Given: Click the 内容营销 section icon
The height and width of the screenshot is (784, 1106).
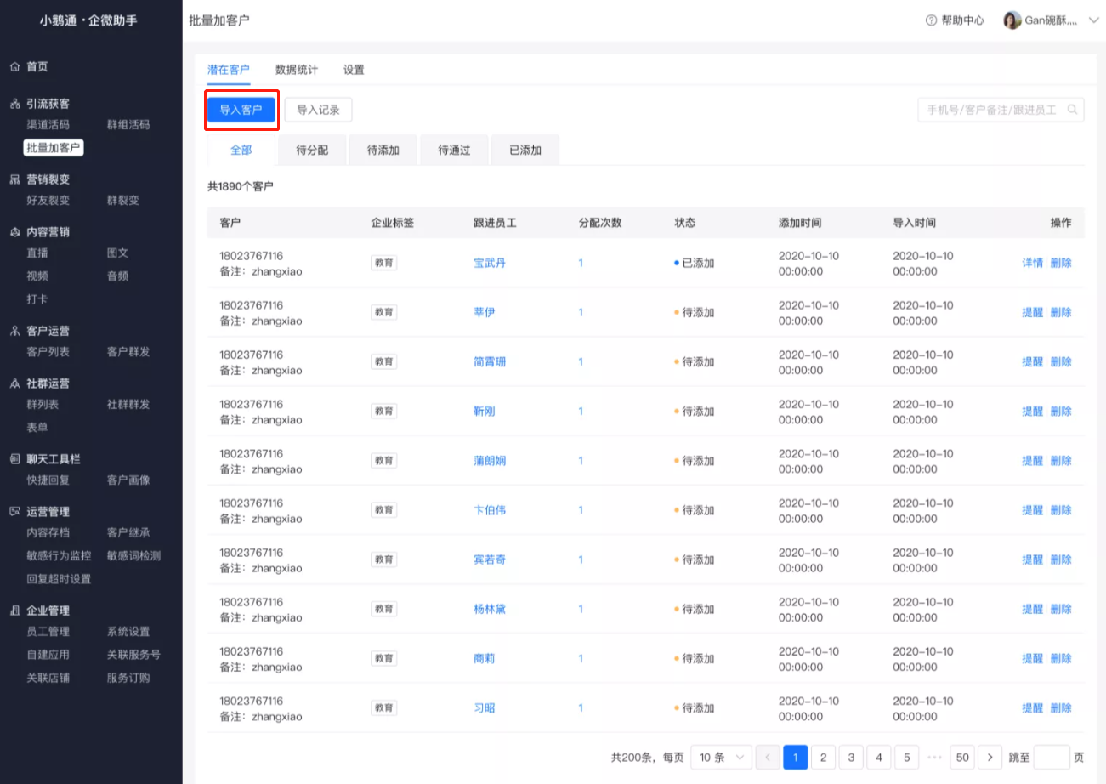Looking at the screenshot, I should click(14, 232).
